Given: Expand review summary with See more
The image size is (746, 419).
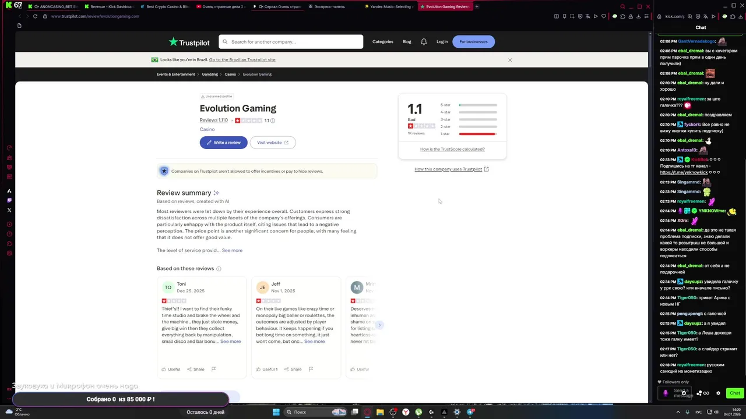Looking at the screenshot, I should coord(232,250).
